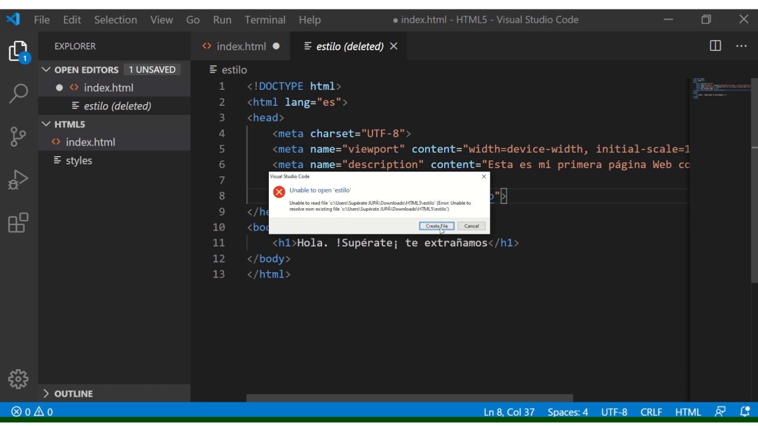758x426 pixels.
Task: Open the Extensions view
Action: tap(18, 223)
